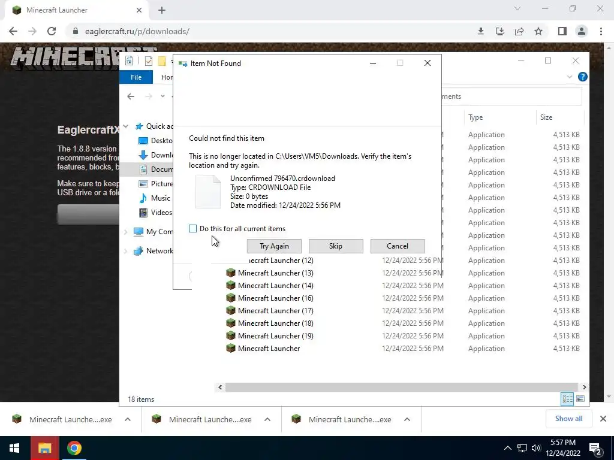The height and width of the screenshot is (460, 614).
Task: Open a new Chrome tab
Action: [162, 10]
